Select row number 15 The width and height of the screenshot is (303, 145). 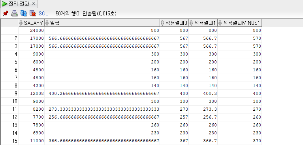click(9, 141)
